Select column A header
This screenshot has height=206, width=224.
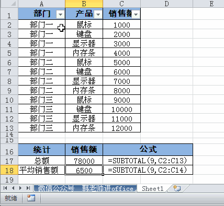41,4
